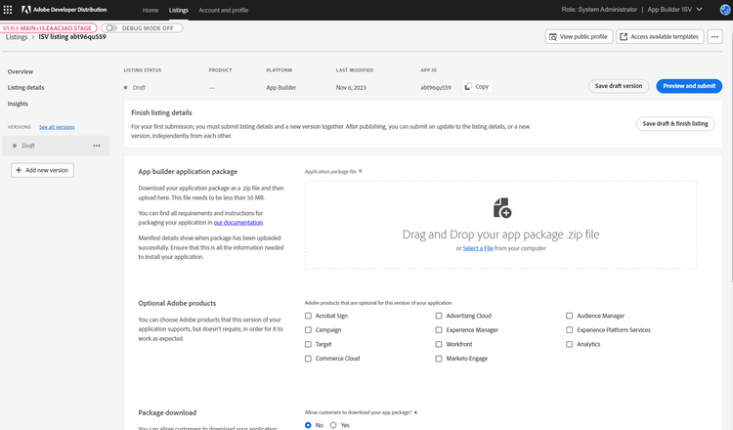Check the Marketo Engage checkbox

click(439, 359)
